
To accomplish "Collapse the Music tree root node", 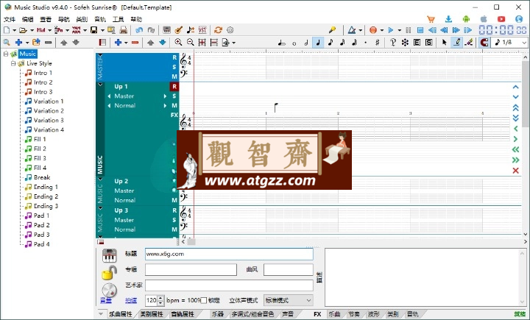I will pos(6,54).
